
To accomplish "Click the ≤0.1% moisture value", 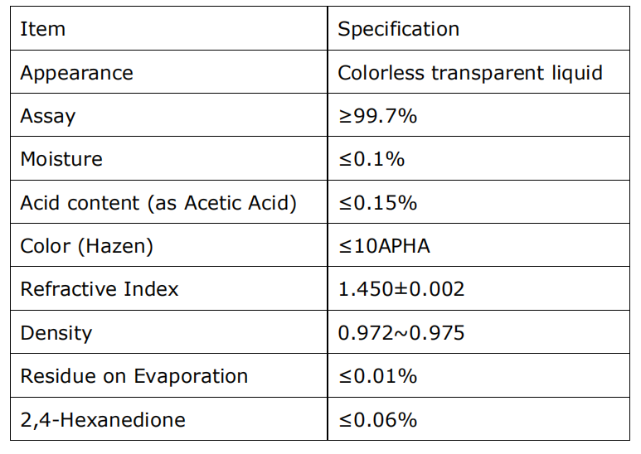I will pyautogui.click(x=371, y=159).
